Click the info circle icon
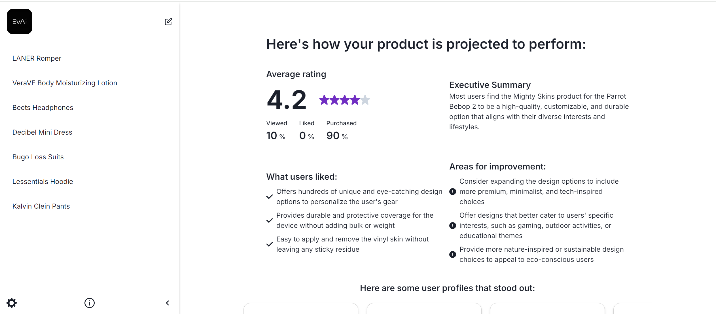716x314 pixels. pos(90,303)
